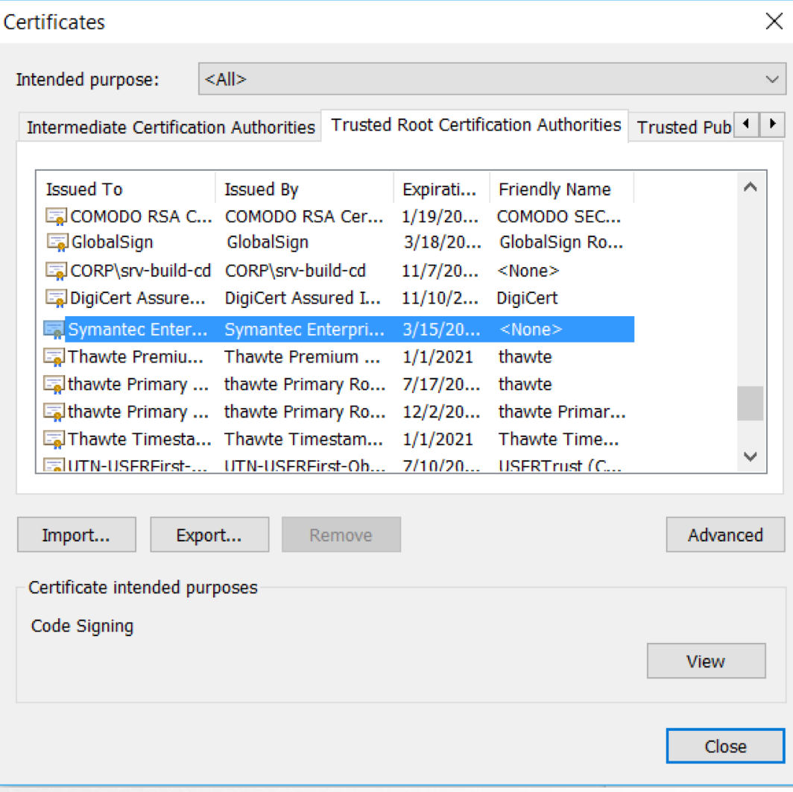The image size is (793, 792).
Task: Click the GlobalSign certificate icon
Action: tap(57, 242)
